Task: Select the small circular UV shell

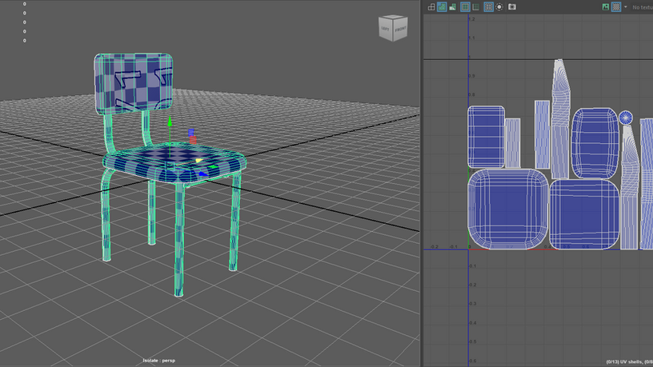Action: (x=627, y=118)
